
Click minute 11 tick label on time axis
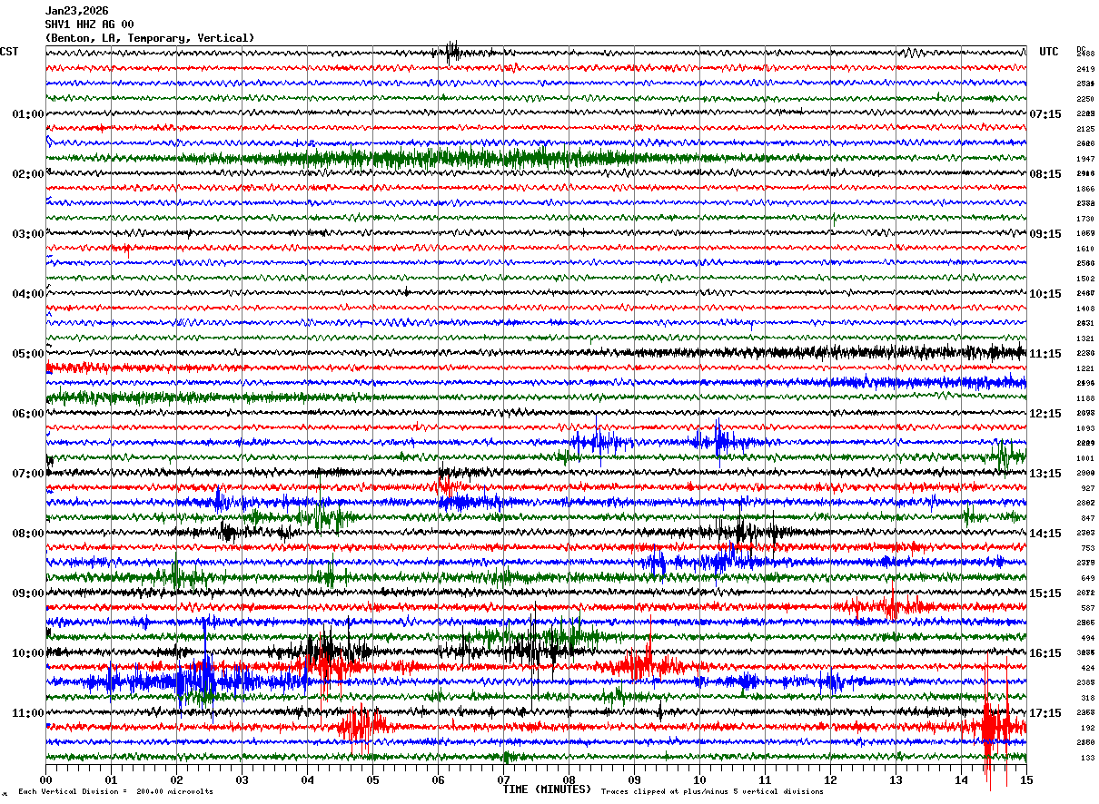tap(765, 779)
